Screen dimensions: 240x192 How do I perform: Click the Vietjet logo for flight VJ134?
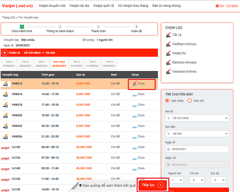tap(5, 158)
